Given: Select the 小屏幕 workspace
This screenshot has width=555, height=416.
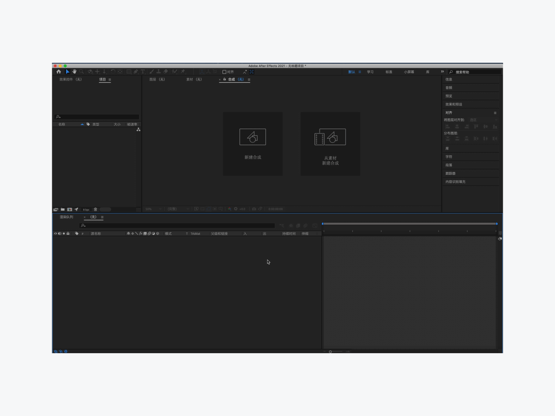Looking at the screenshot, I should [409, 72].
